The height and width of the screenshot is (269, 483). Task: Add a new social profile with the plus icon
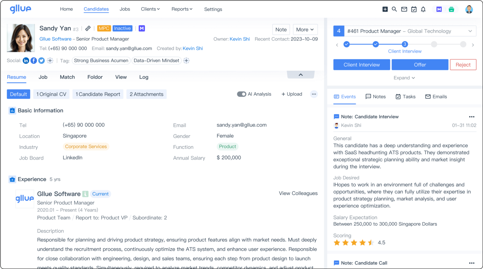50,60
